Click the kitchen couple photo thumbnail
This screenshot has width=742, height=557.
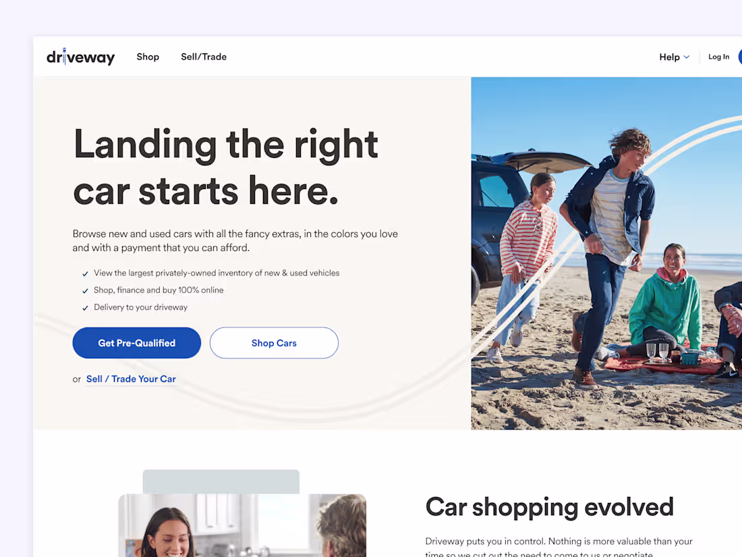coord(242,525)
